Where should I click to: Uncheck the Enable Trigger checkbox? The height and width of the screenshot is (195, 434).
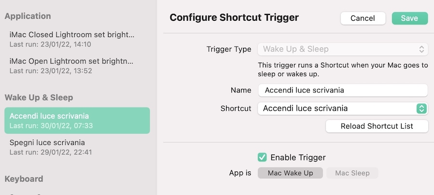pyautogui.click(x=262, y=157)
